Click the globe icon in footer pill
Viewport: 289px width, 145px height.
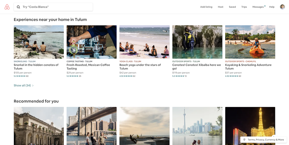pyautogui.click(x=244, y=140)
